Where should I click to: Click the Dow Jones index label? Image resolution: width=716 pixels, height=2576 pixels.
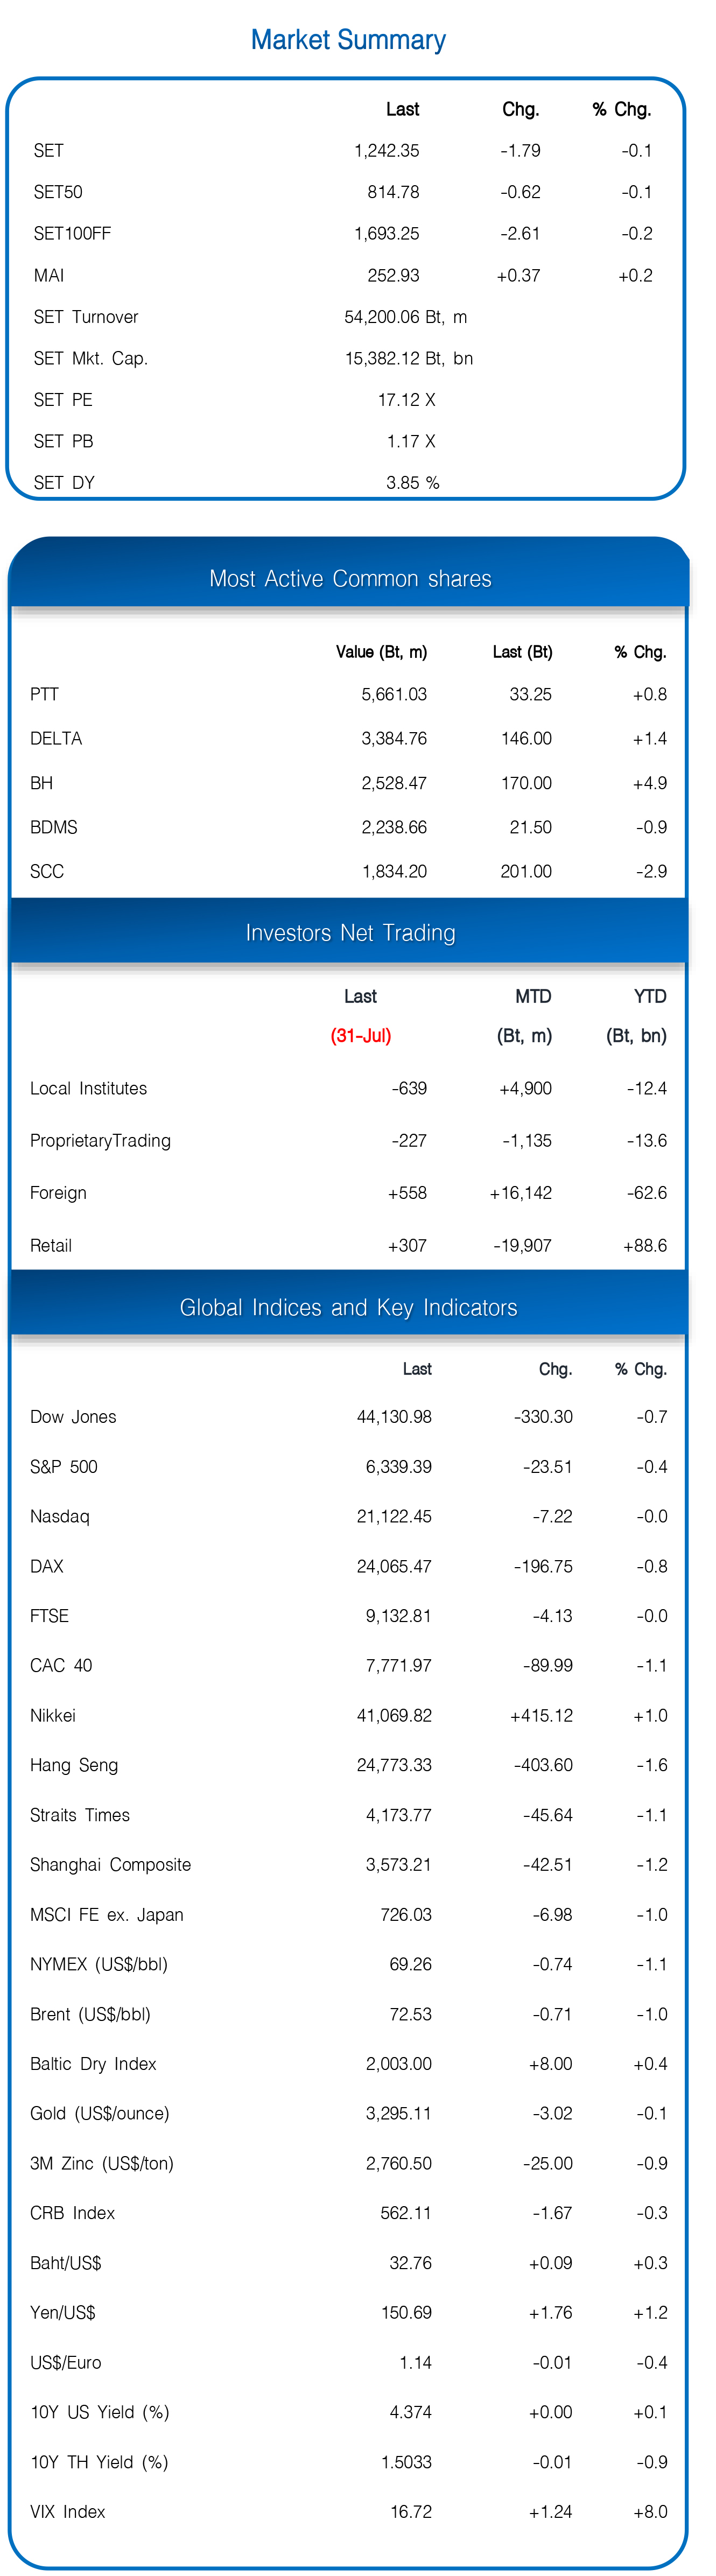pyautogui.click(x=73, y=1417)
